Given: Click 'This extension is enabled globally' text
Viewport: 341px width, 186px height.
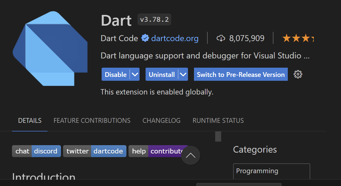Looking at the screenshot, I should [157, 92].
